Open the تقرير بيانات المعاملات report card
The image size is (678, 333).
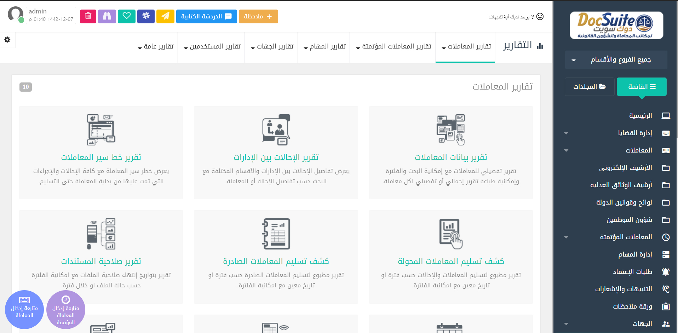[451, 157]
